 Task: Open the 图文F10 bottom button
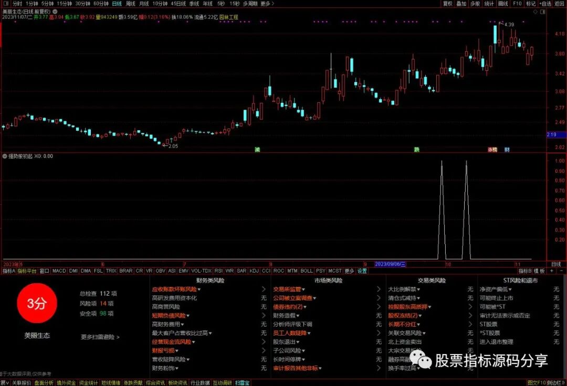pos(537,383)
